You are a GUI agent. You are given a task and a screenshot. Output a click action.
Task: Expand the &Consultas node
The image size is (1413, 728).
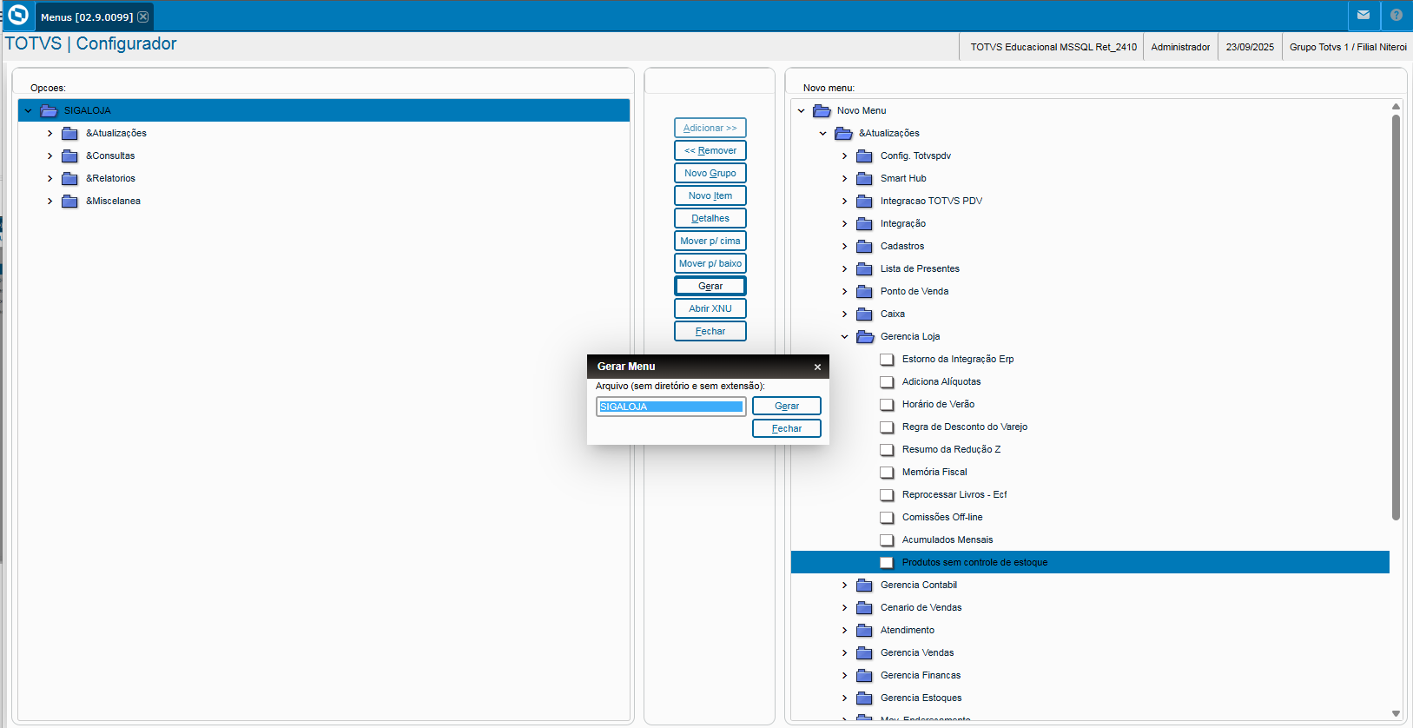(50, 156)
